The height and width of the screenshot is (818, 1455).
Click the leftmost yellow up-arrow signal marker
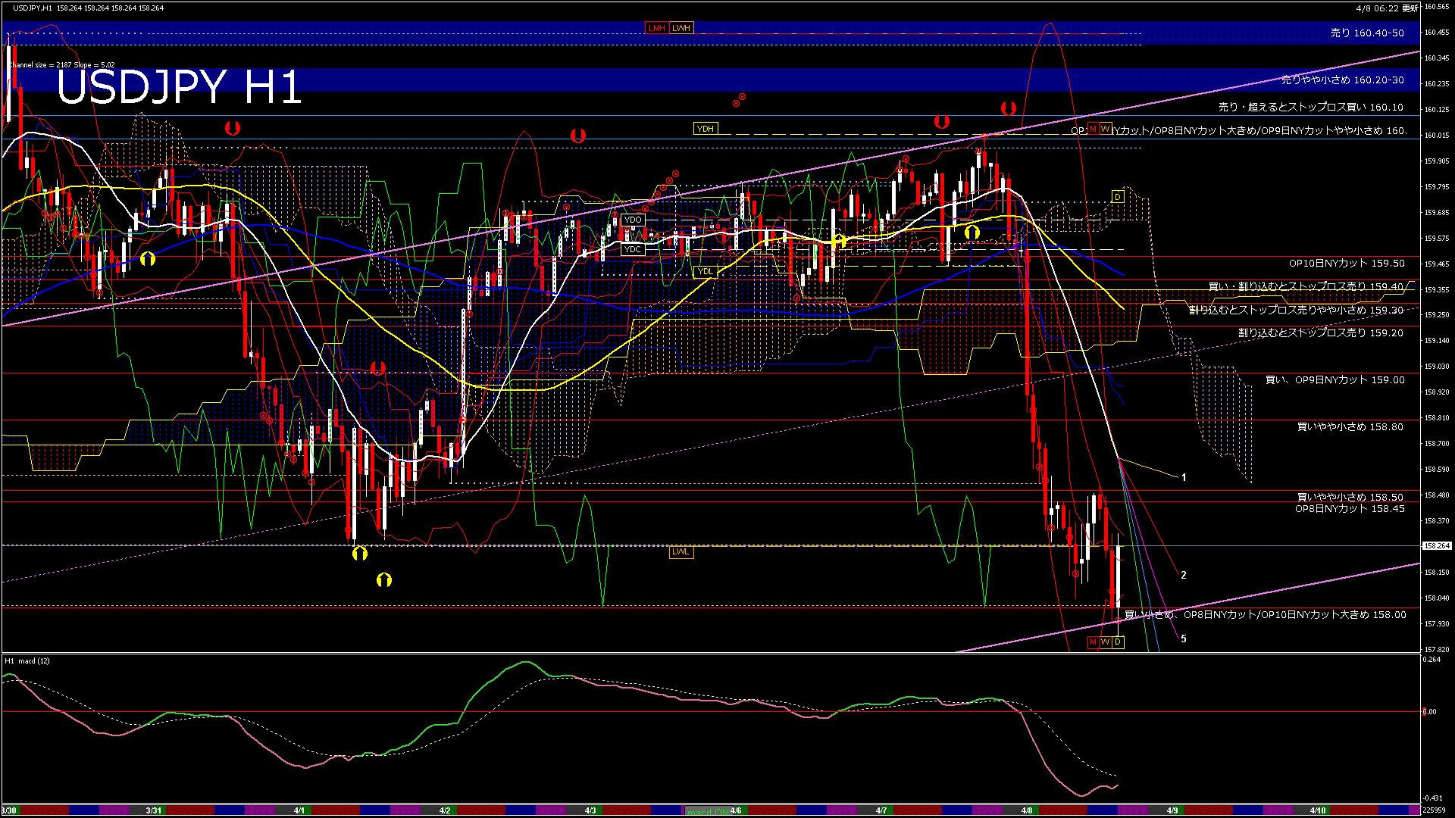(148, 259)
